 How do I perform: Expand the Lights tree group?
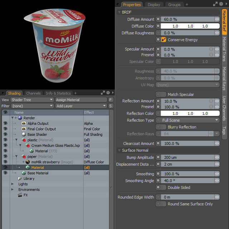pos(13,184)
